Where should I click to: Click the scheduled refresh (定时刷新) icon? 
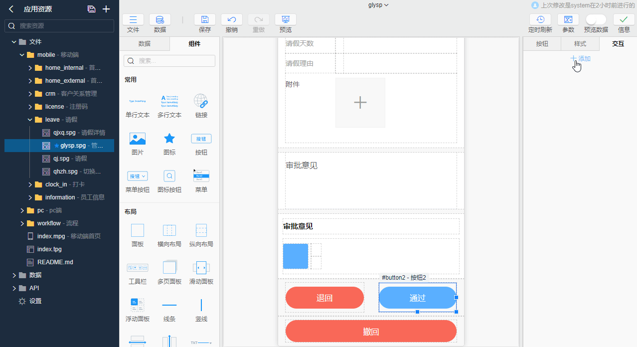pos(540,20)
